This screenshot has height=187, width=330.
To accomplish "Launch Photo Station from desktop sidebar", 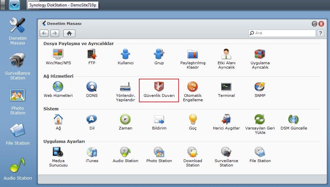I will click(x=17, y=101).
